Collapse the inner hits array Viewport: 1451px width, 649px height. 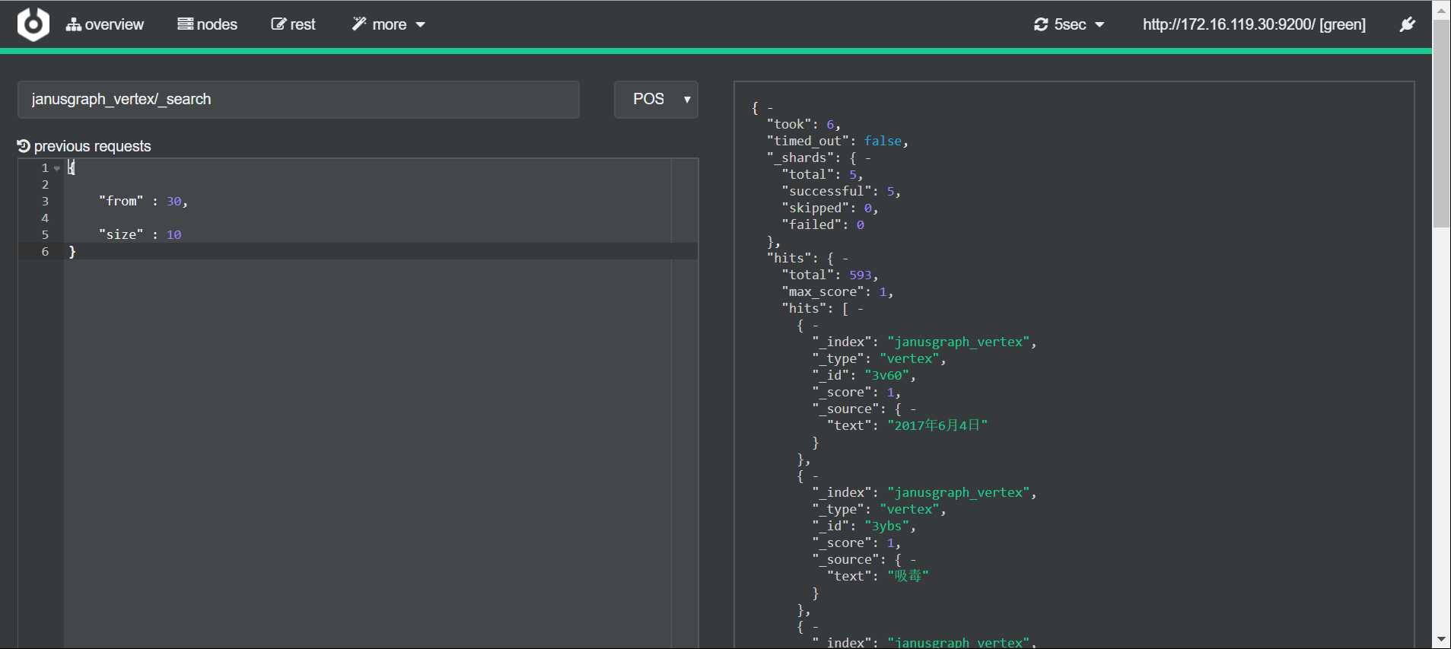(860, 309)
